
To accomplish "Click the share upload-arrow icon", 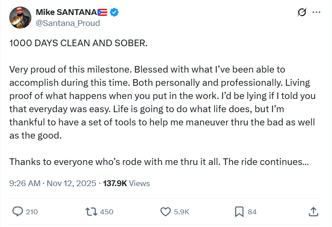I will [x=313, y=212].
